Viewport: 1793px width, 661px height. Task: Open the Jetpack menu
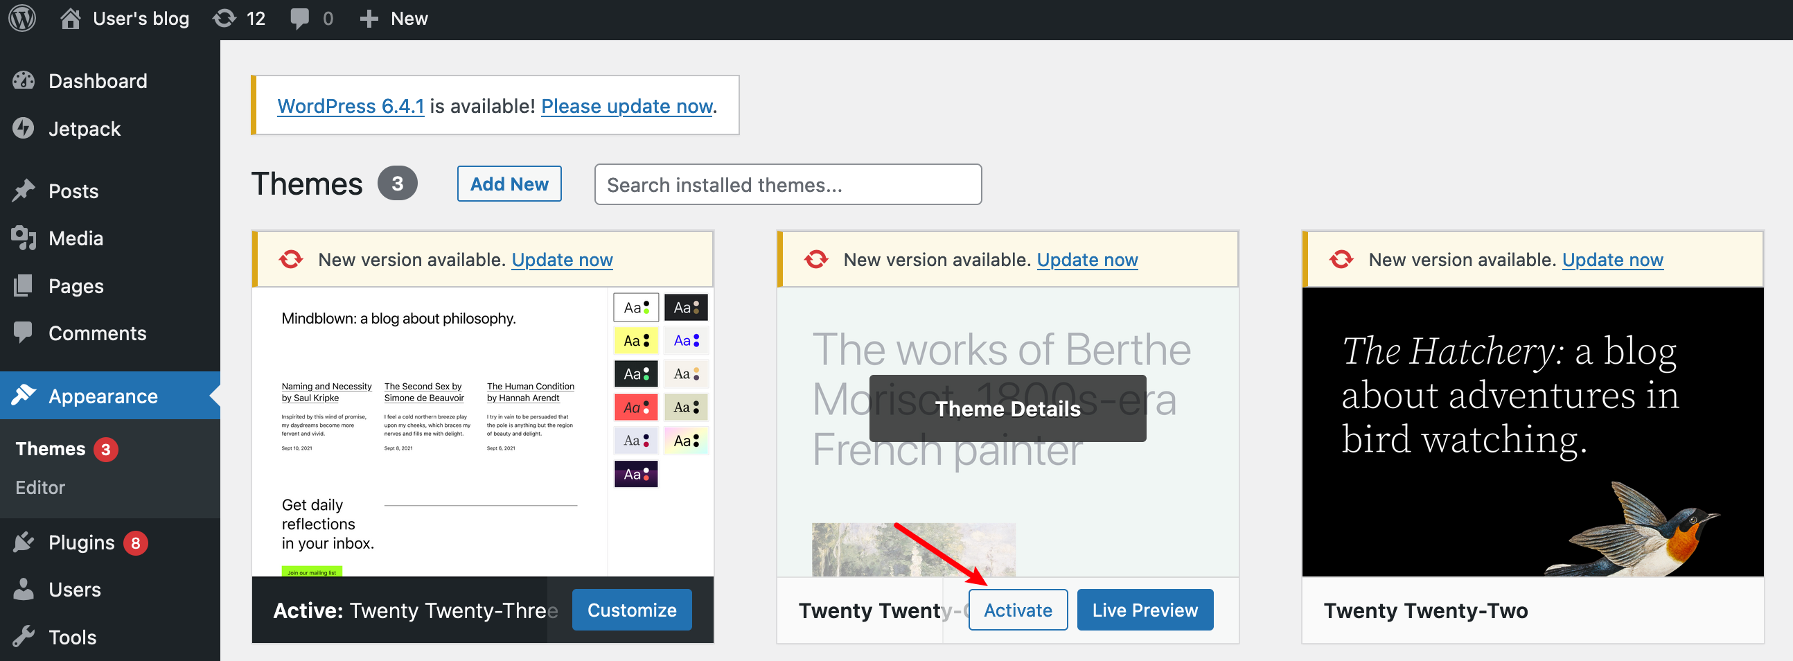click(x=110, y=129)
